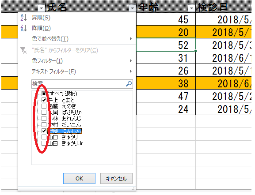Image resolution: width=255 pixels, height=195 pixels.
Task: Click the magnifier icon in search box
Action: [129, 84]
